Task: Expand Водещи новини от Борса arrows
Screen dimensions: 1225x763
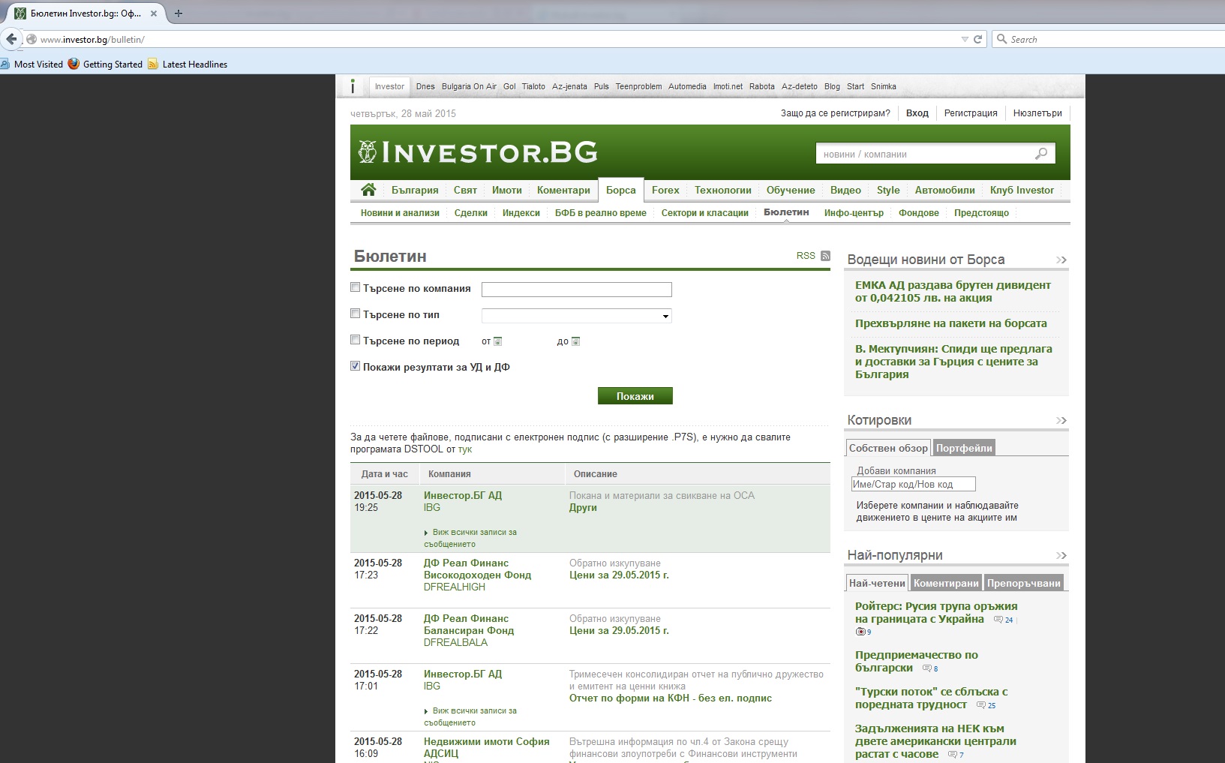Action: coord(1061,260)
